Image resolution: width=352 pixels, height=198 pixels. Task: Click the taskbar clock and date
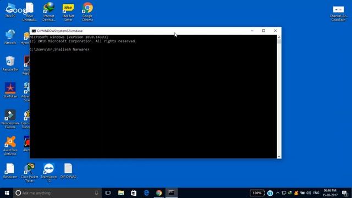coord(330,193)
